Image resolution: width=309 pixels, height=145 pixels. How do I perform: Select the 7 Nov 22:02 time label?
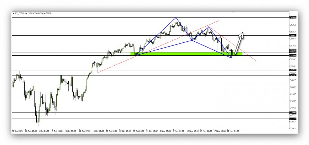[180, 131]
